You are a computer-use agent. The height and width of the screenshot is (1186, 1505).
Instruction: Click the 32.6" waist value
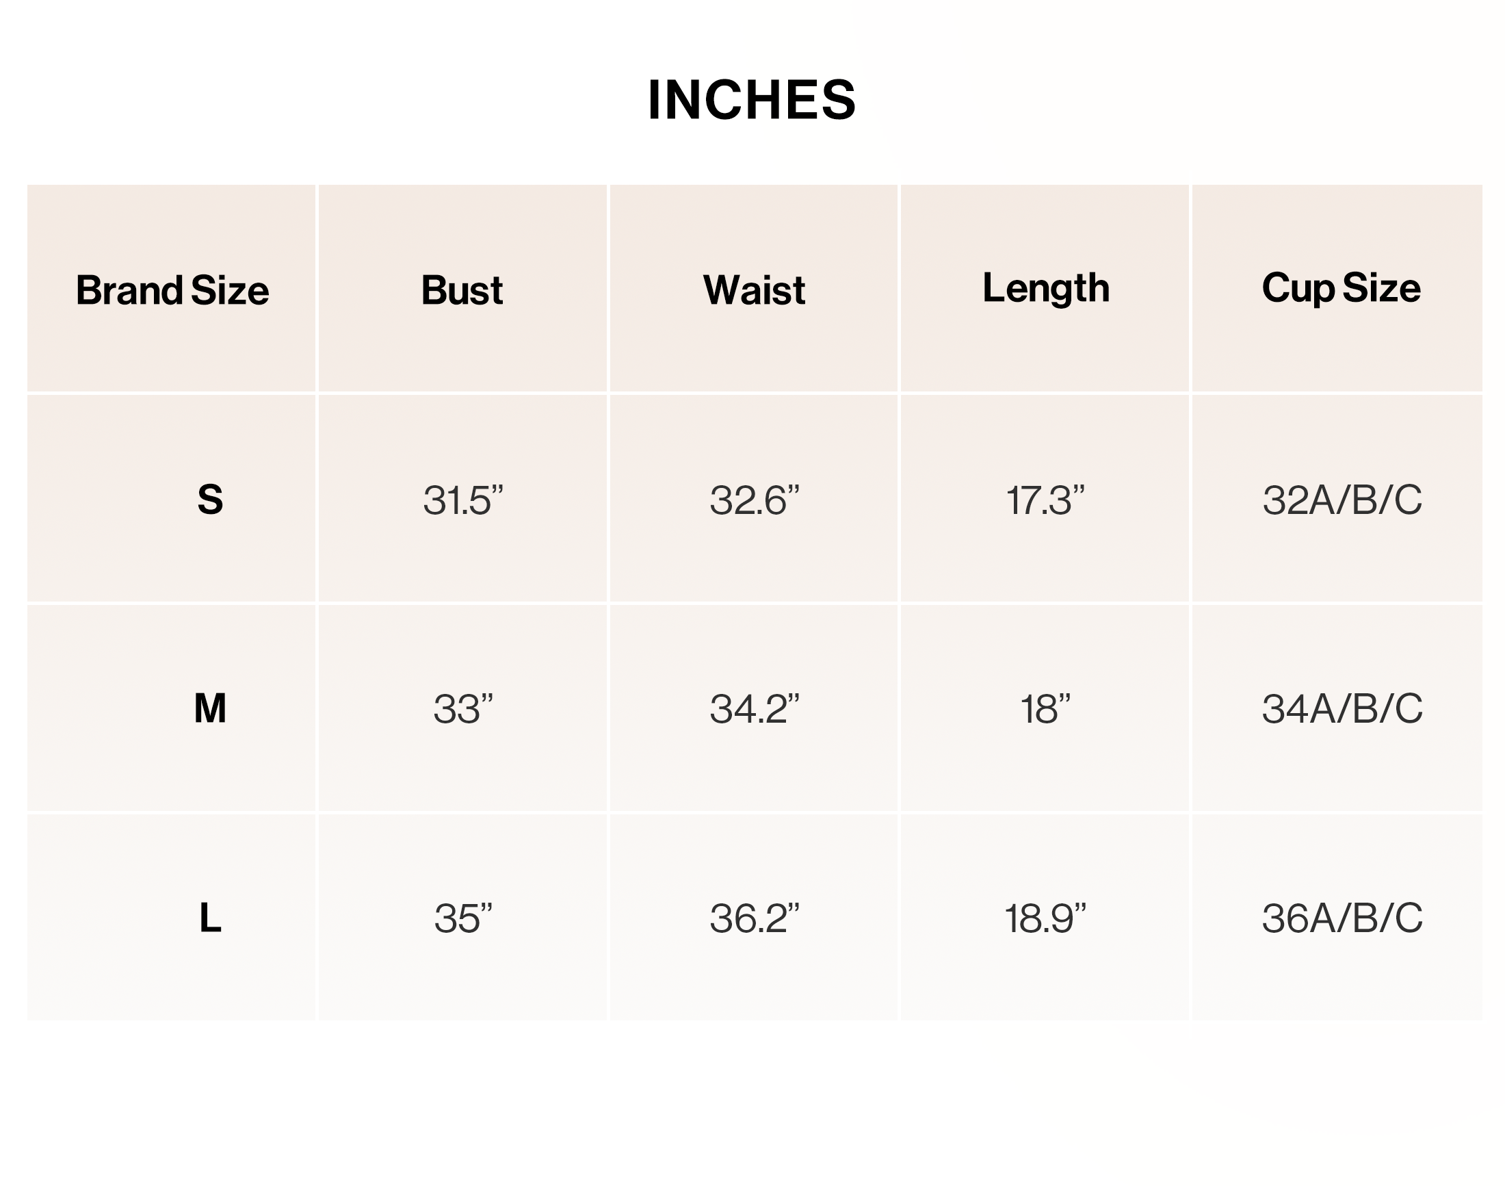click(754, 500)
